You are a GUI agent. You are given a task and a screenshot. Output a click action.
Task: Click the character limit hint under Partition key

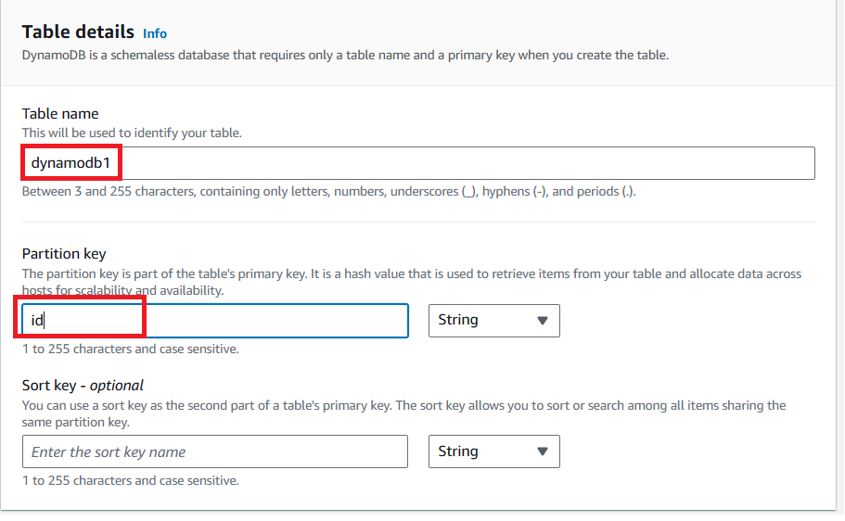[x=131, y=349]
